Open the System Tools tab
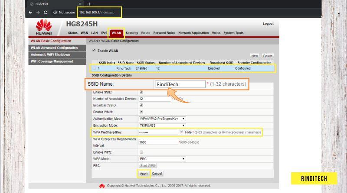This screenshot has width=347, height=193. 233,33
